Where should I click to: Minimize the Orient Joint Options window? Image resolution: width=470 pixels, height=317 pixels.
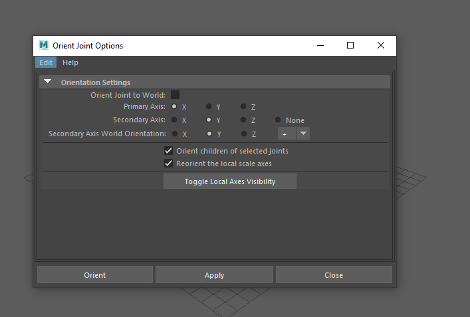(320, 46)
